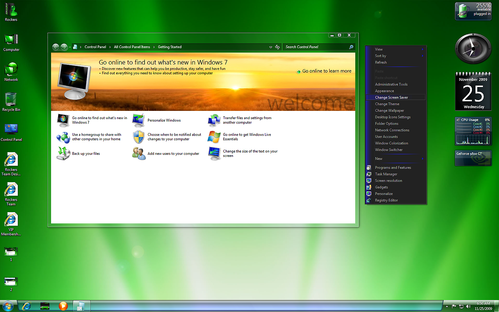
Task: Select Refresh in the context menu
Action: [x=396, y=62]
